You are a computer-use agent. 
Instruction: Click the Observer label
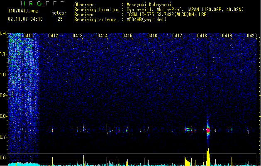pyautogui.click(x=84, y=5)
